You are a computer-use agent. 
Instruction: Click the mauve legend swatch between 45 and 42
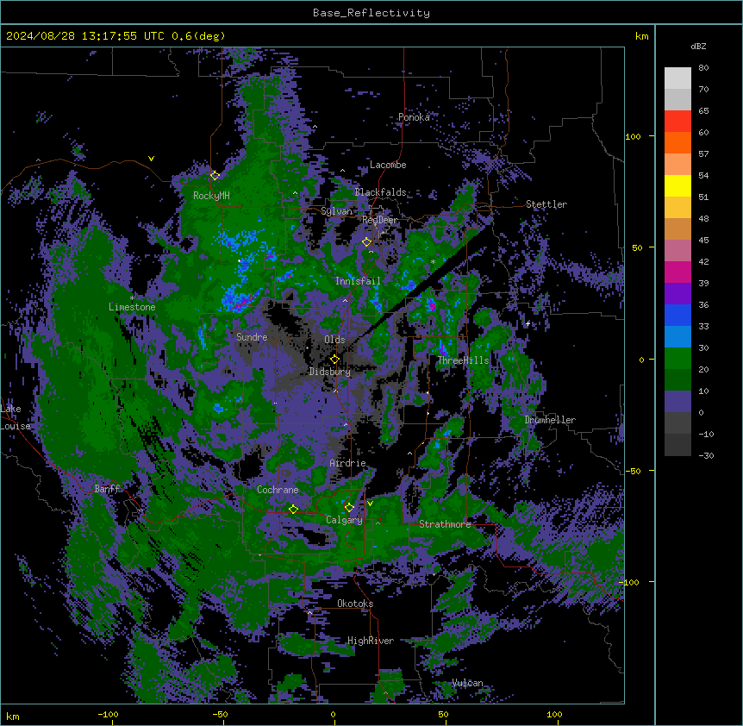coord(677,250)
